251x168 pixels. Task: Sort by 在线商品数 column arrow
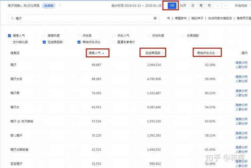[x=163, y=53]
